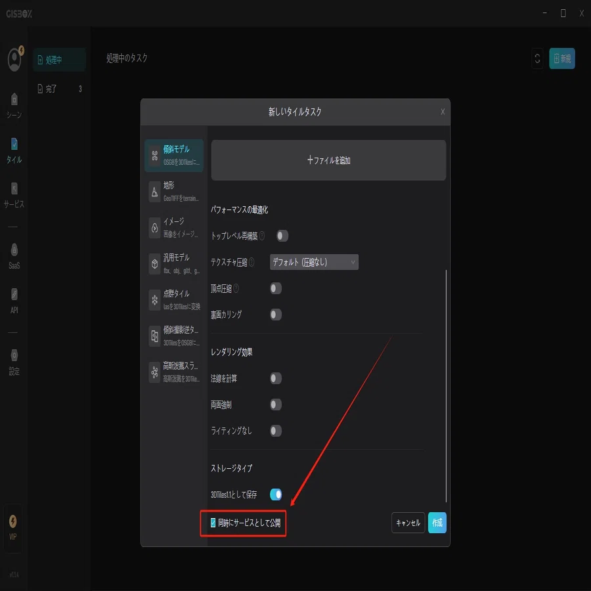Disable 3DTiles1.1として保存 switch
The image size is (591, 591).
[x=276, y=494]
